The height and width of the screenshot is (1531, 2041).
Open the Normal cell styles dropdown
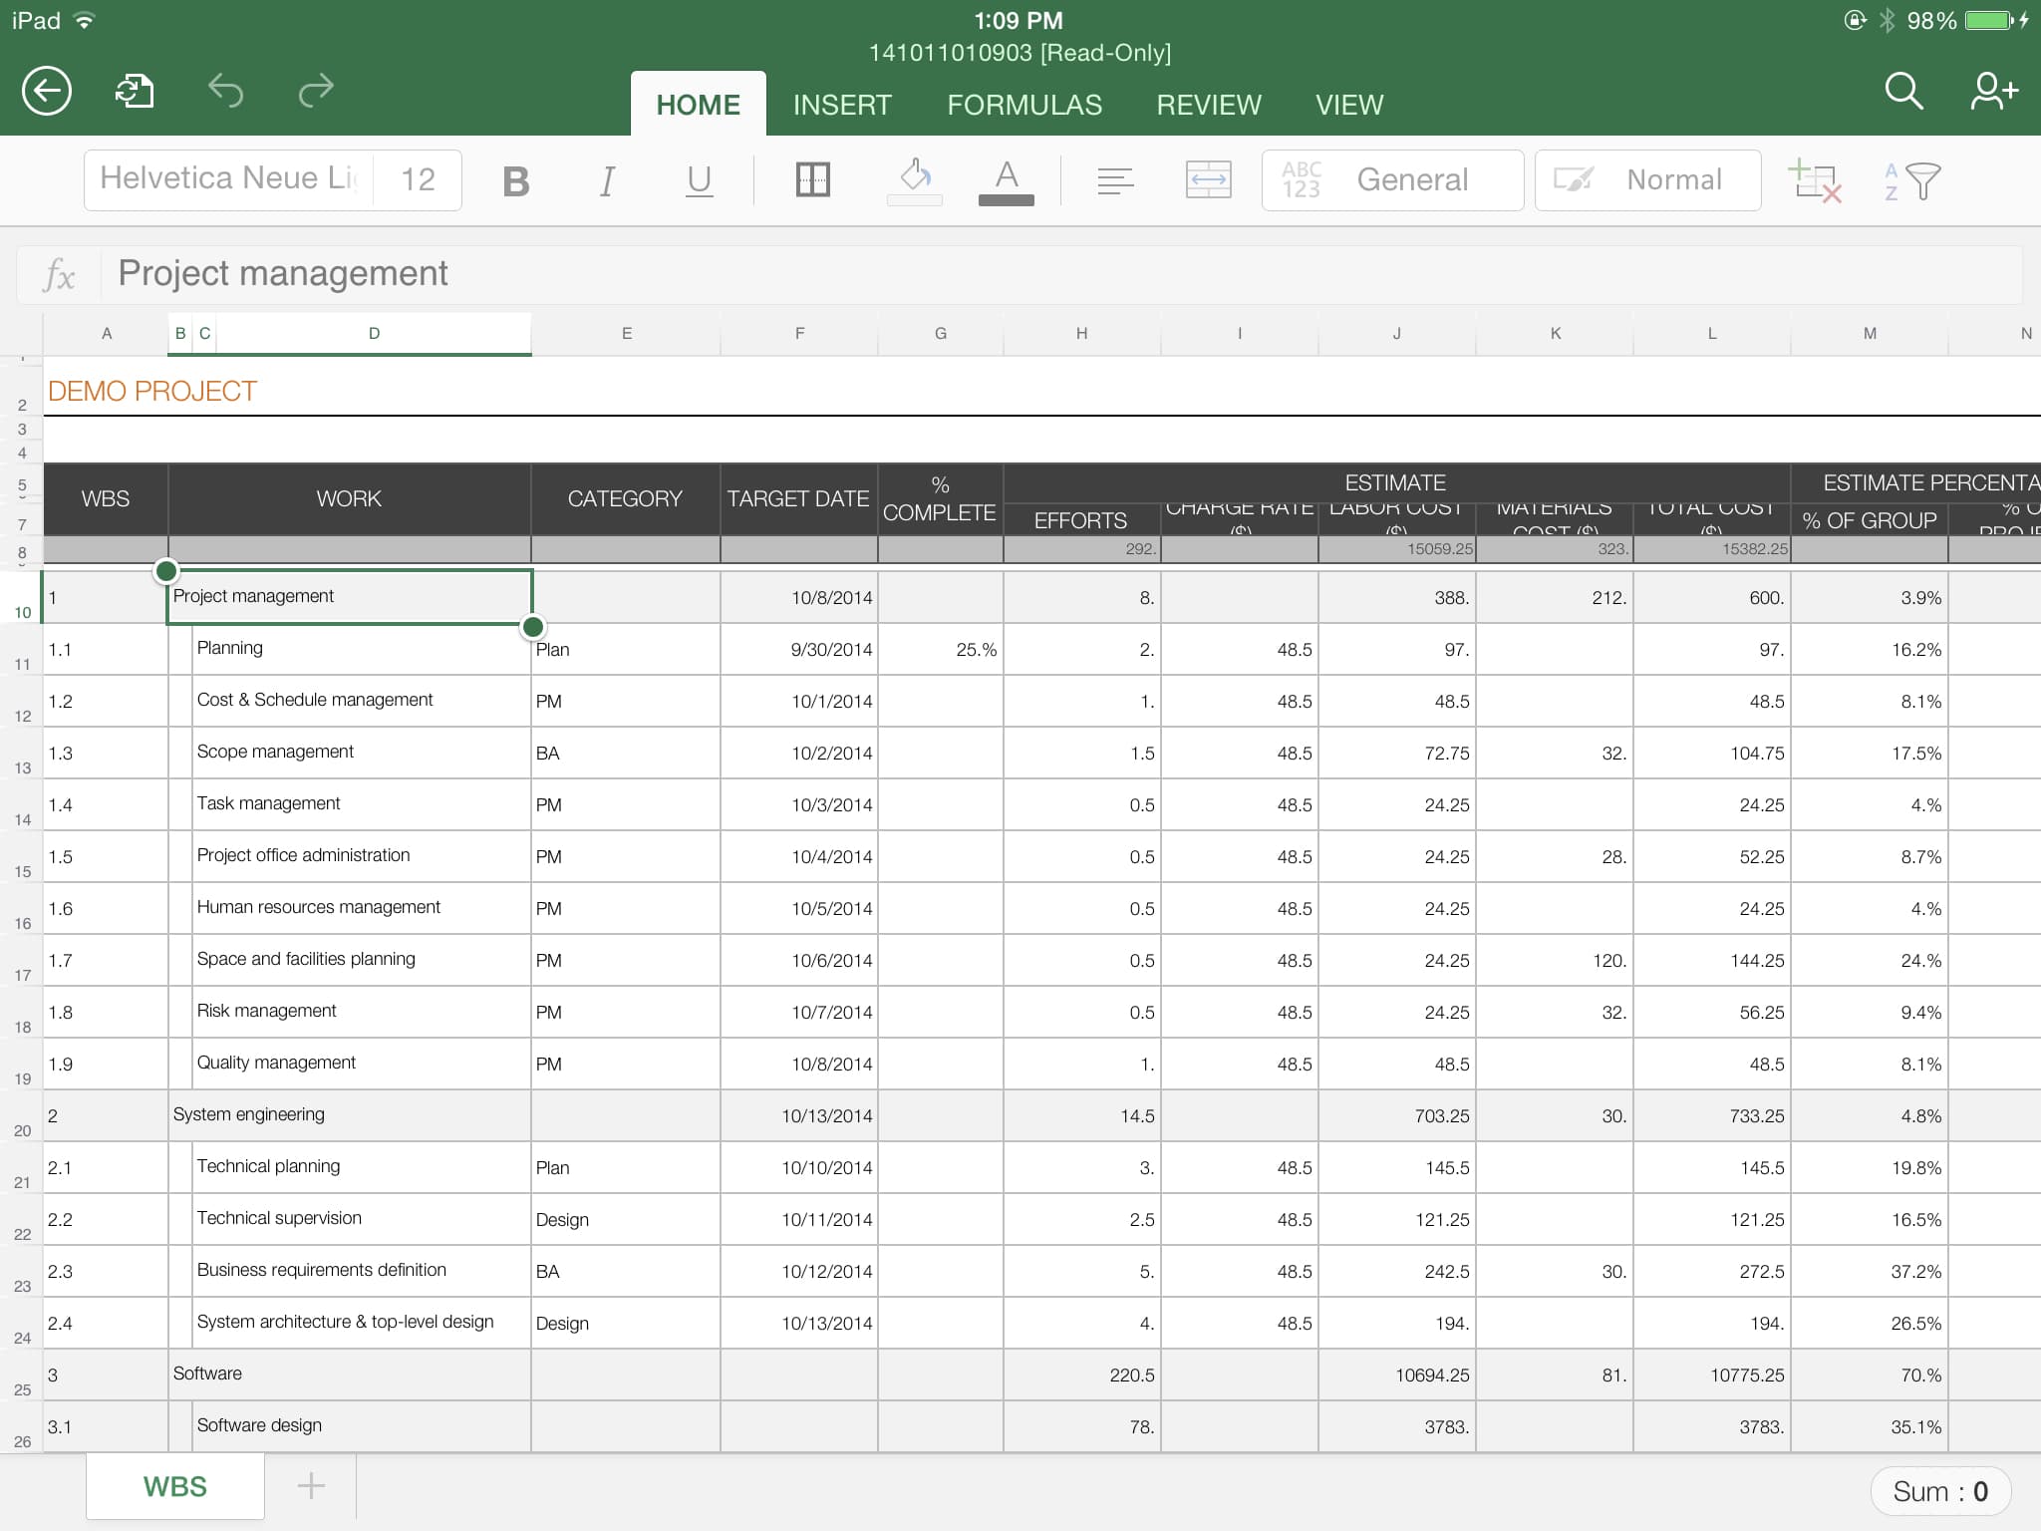pos(1647,180)
